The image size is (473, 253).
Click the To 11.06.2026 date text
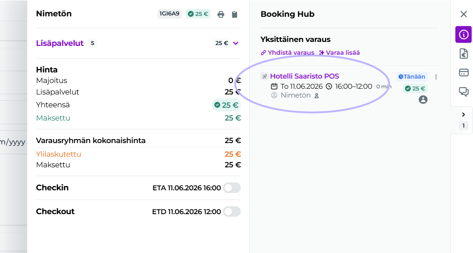(301, 87)
